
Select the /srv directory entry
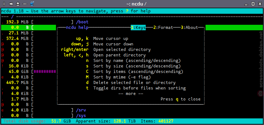coord(81,110)
